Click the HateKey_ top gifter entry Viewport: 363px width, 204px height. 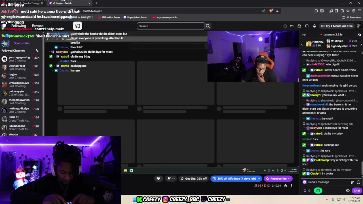[x=315, y=43]
